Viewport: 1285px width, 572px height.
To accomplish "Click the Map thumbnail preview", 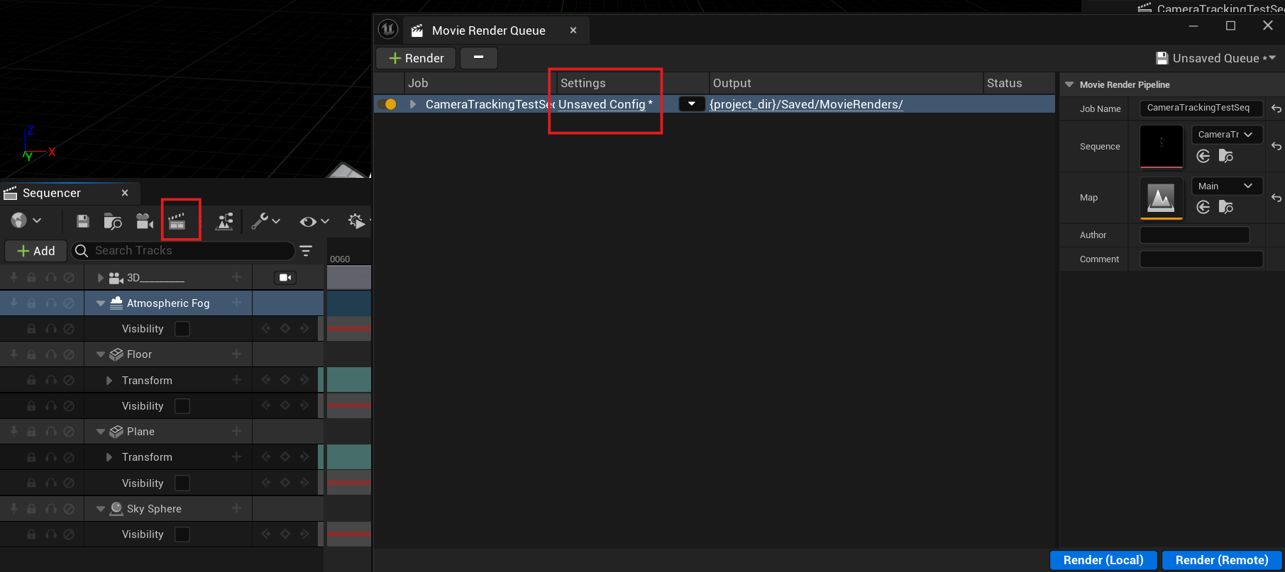I will click(1162, 198).
